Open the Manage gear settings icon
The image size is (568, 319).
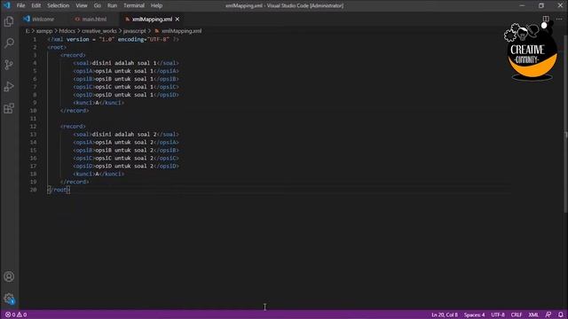[9, 299]
